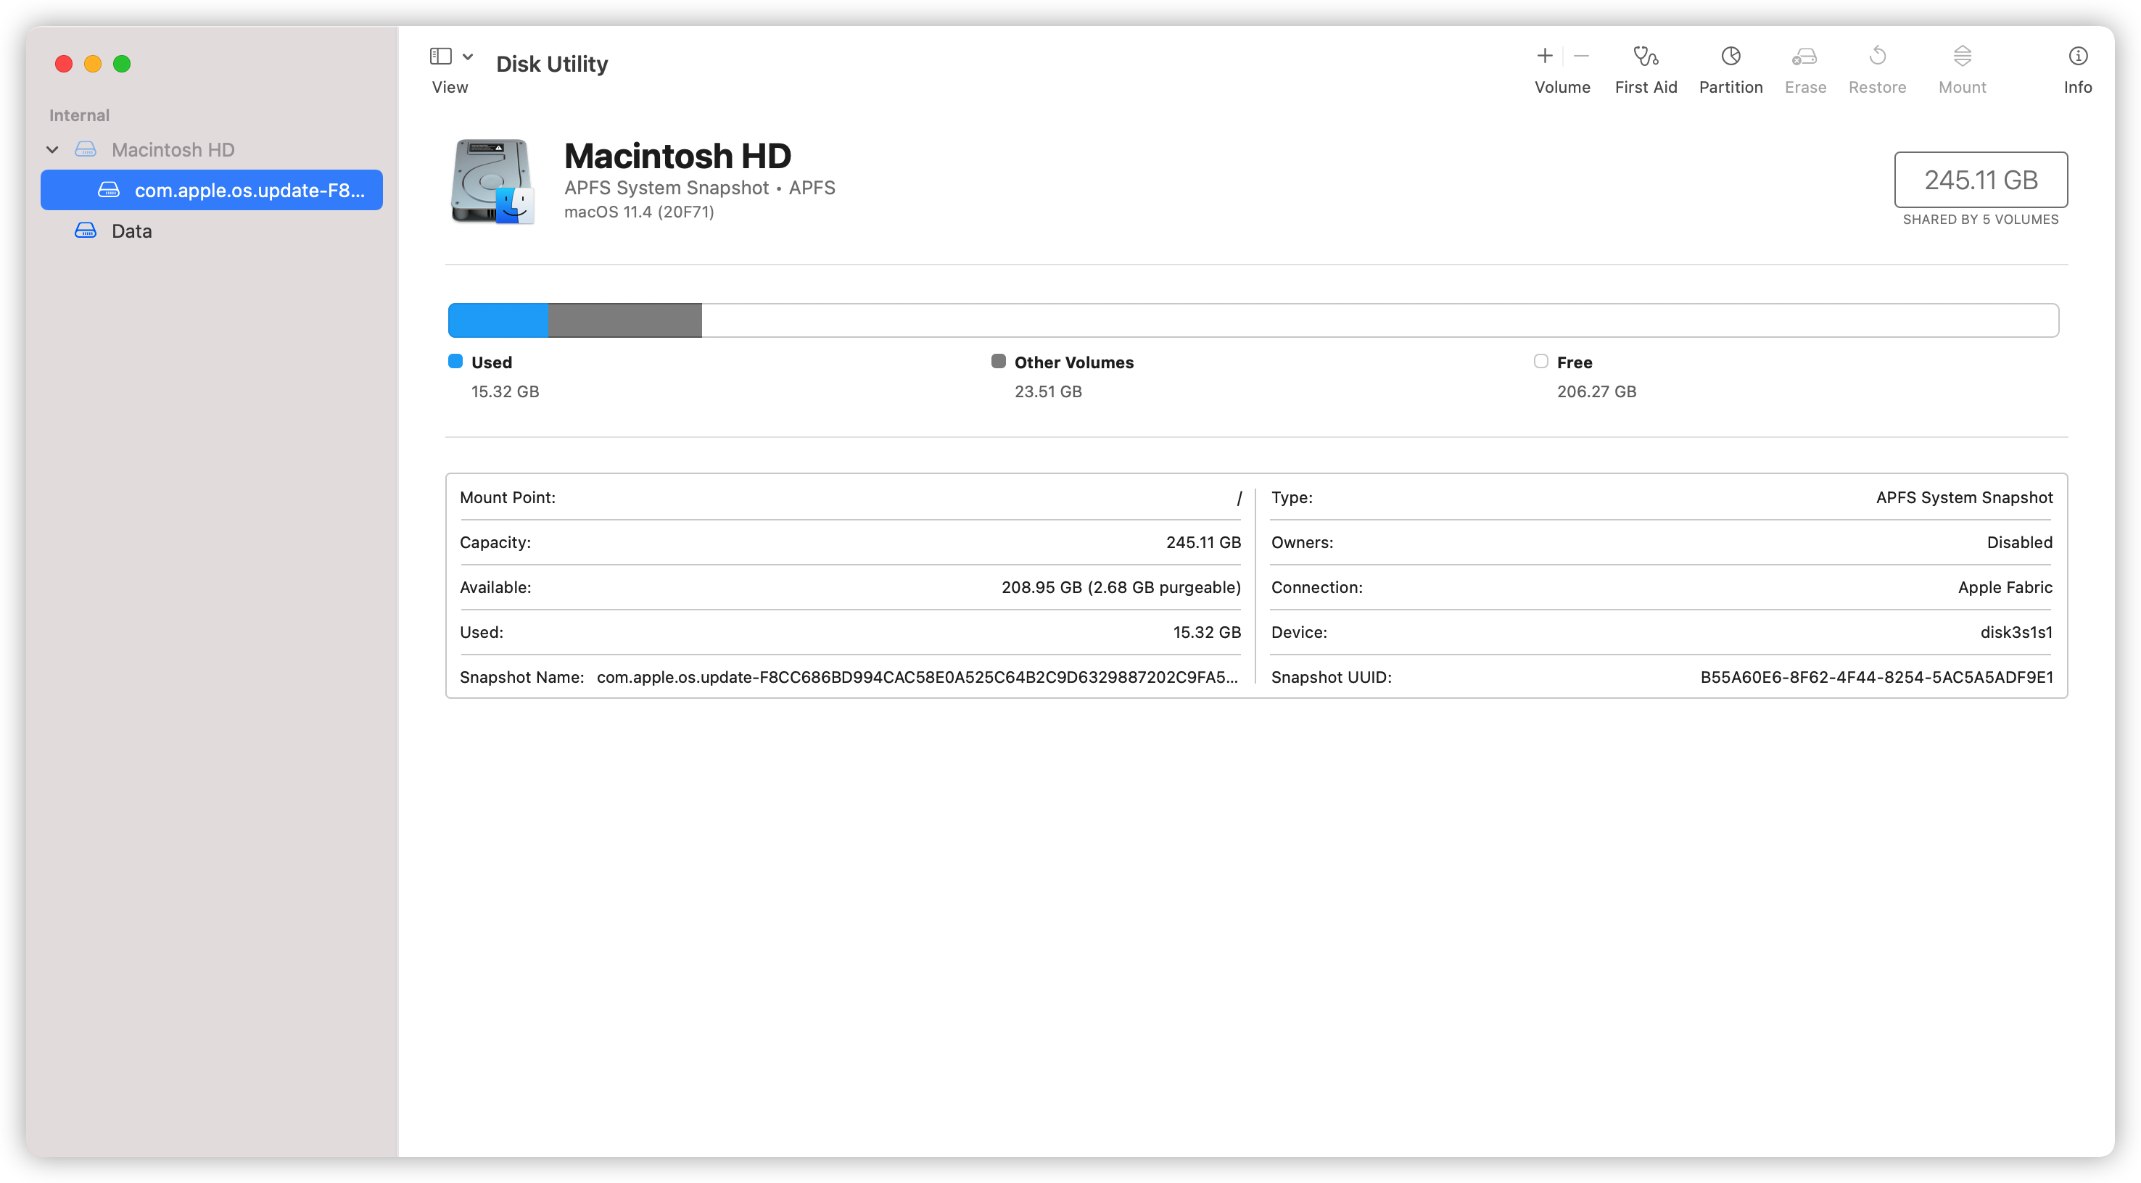Image resolution: width=2141 pixels, height=1183 pixels.
Task: Click the Capacity '245.11 GB' table value
Action: click(1202, 542)
